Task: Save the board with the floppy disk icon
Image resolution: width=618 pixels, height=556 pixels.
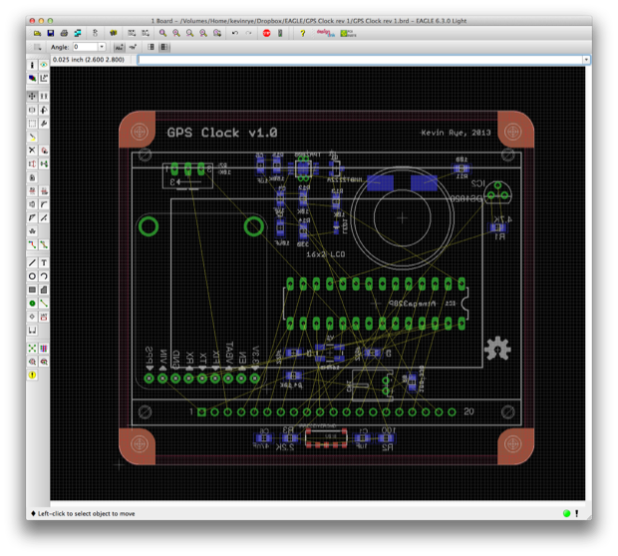Action: pyautogui.click(x=51, y=34)
